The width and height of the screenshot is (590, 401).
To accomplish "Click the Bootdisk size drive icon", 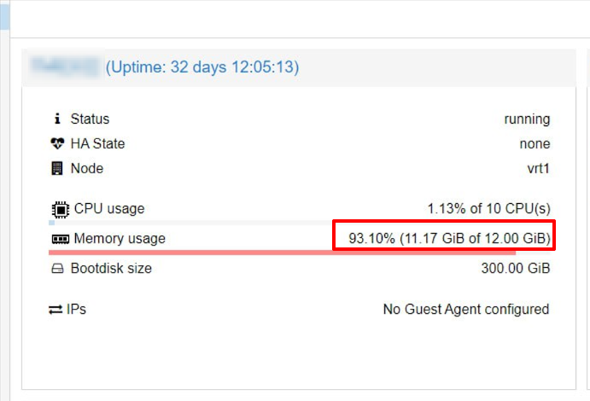I will (57, 269).
